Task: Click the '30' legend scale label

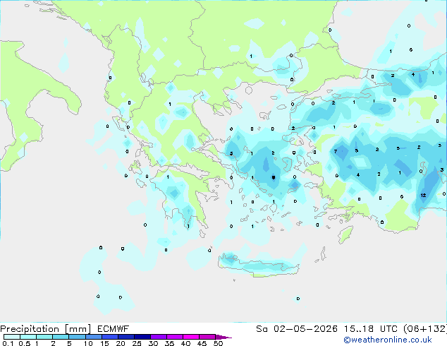Action: coord(153,343)
